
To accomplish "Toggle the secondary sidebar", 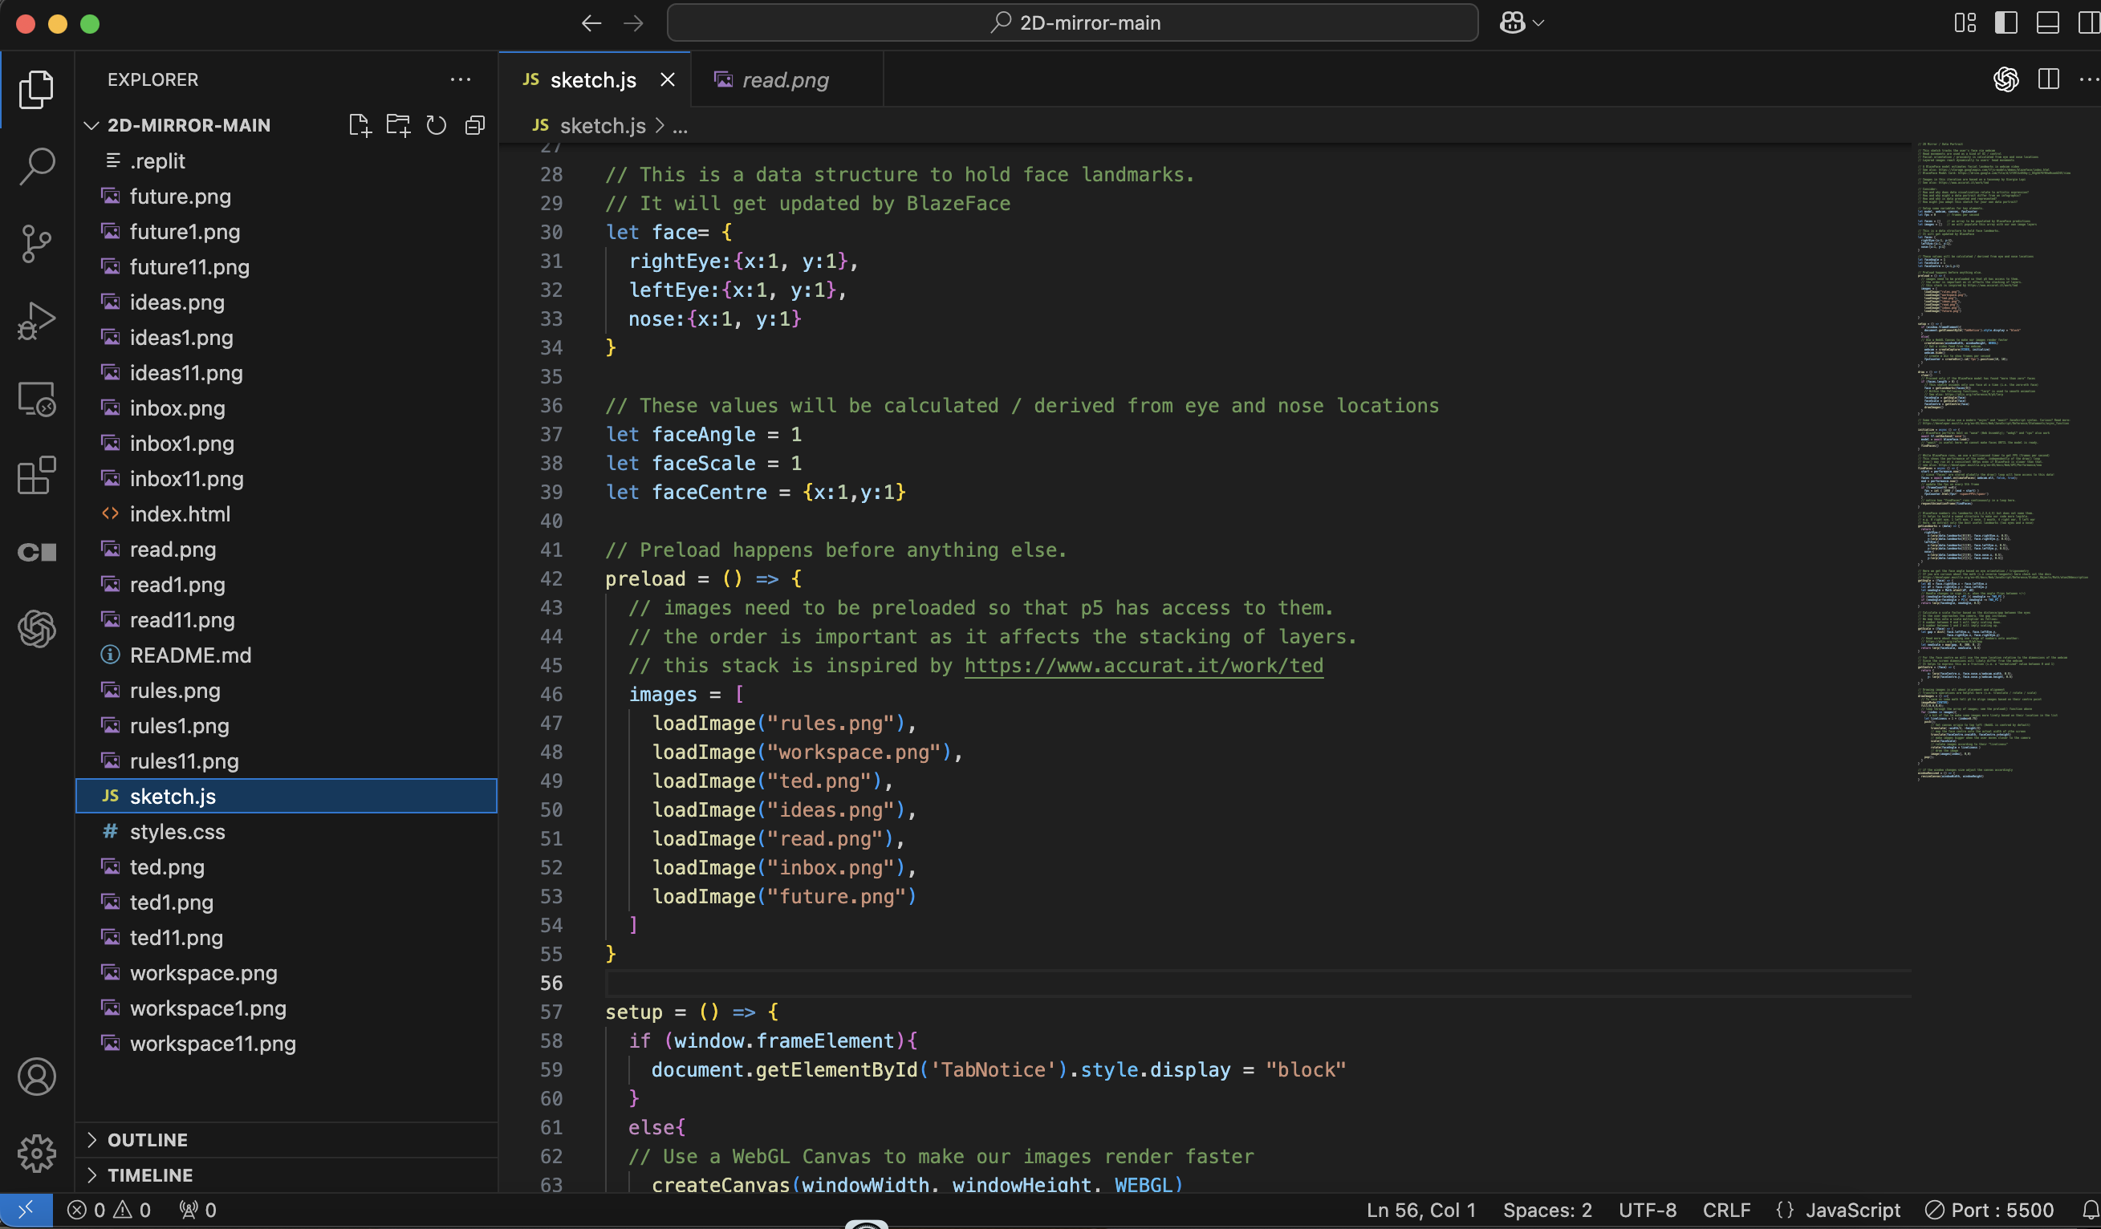I will click(x=2089, y=22).
